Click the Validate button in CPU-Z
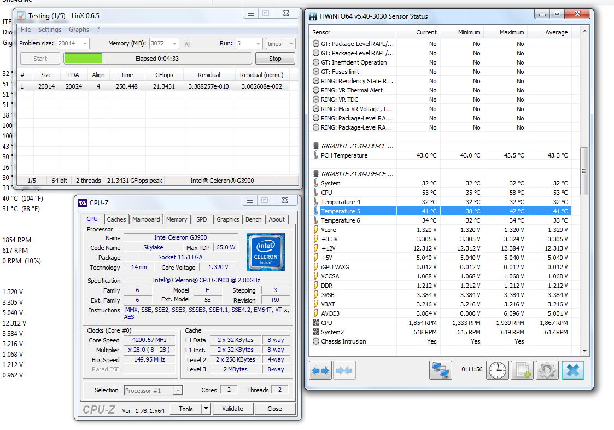614x430 pixels. [x=232, y=409]
